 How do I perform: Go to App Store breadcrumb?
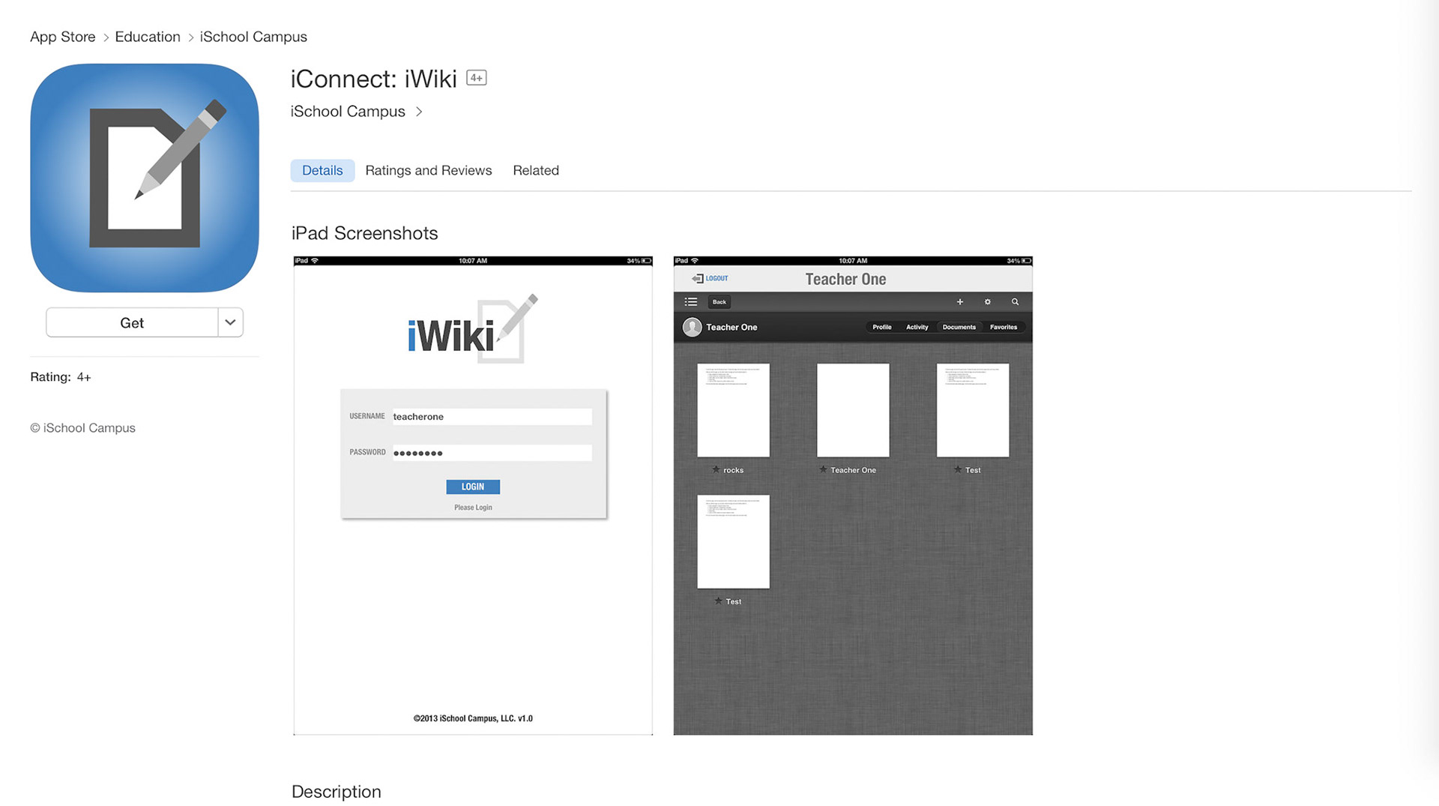(x=63, y=37)
